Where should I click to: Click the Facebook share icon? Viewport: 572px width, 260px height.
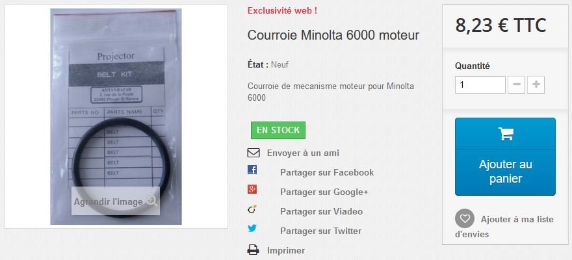[x=252, y=170]
